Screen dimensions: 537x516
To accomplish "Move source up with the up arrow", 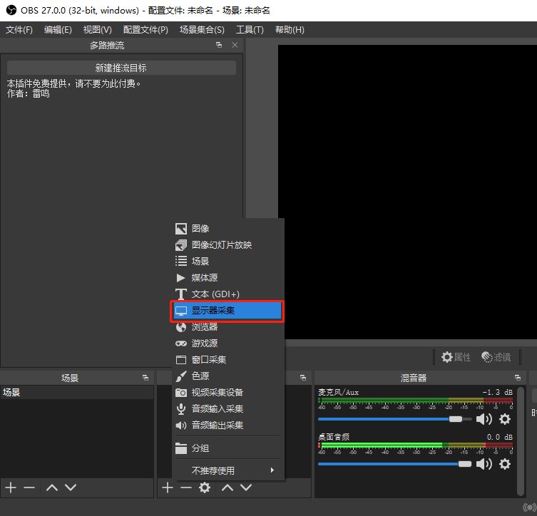I will [227, 487].
